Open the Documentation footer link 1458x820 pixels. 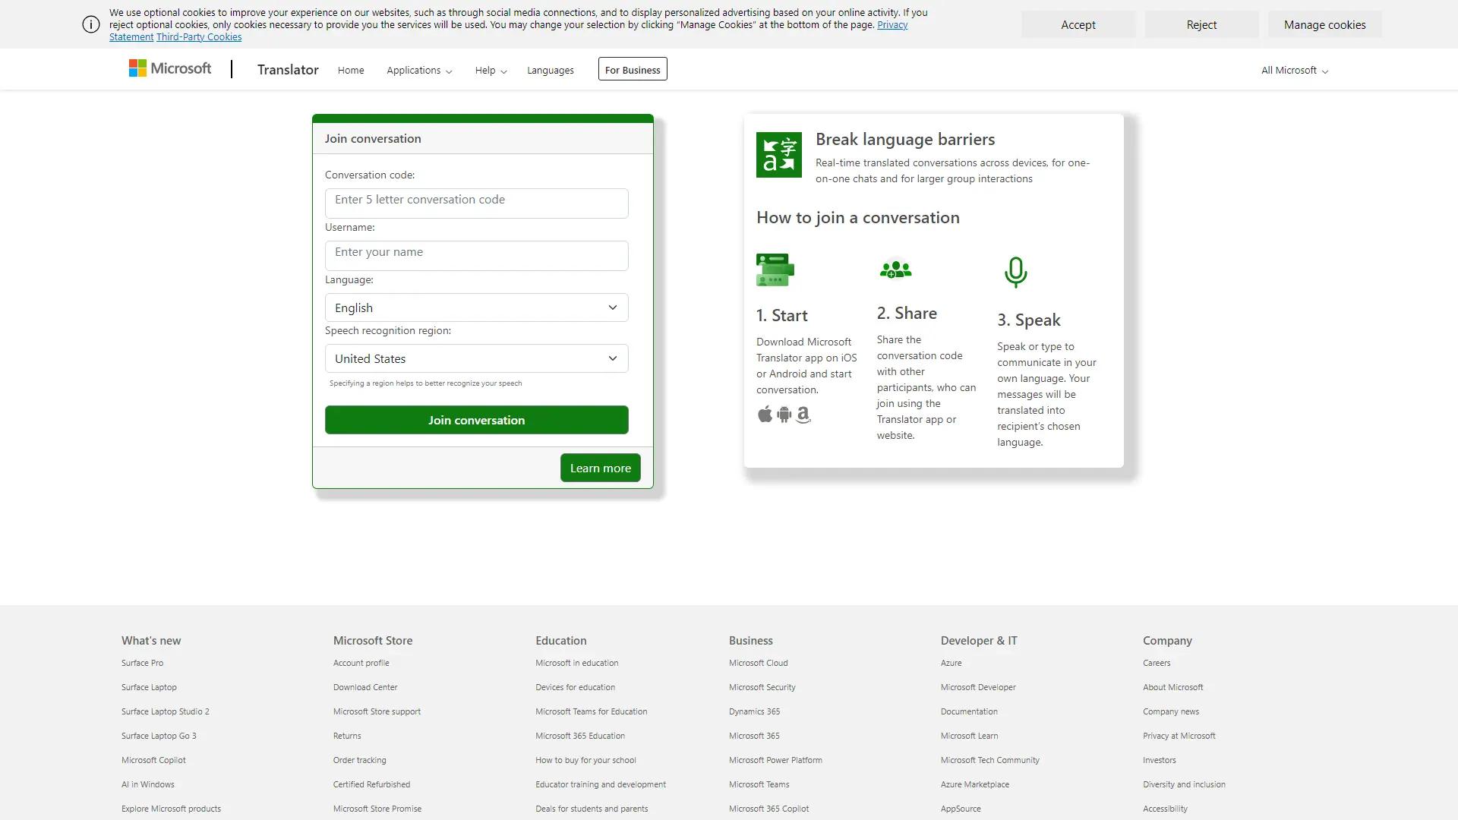[970, 711]
